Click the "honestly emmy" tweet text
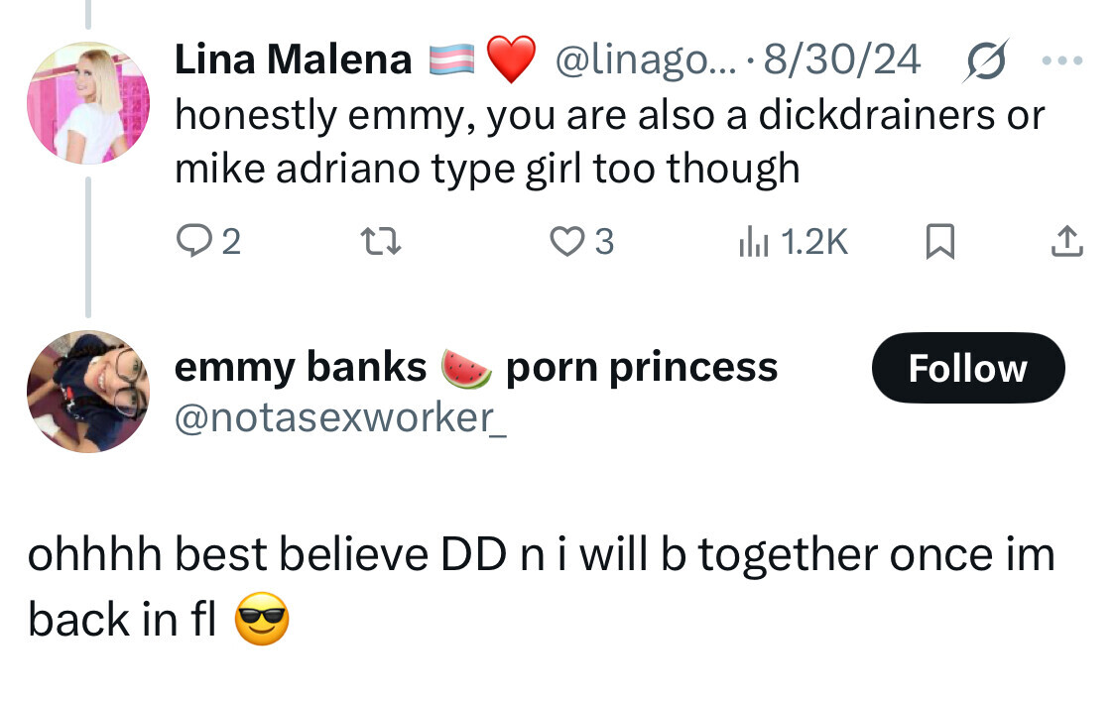The height and width of the screenshot is (701, 1116). pos(609,142)
